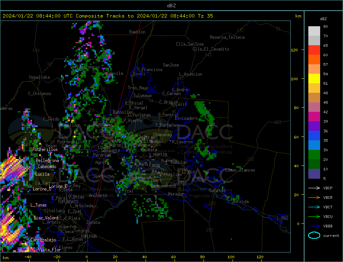Click the 'Pellegrina' map label
This screenshot has width=343, height=262.
tap(47, 160)
